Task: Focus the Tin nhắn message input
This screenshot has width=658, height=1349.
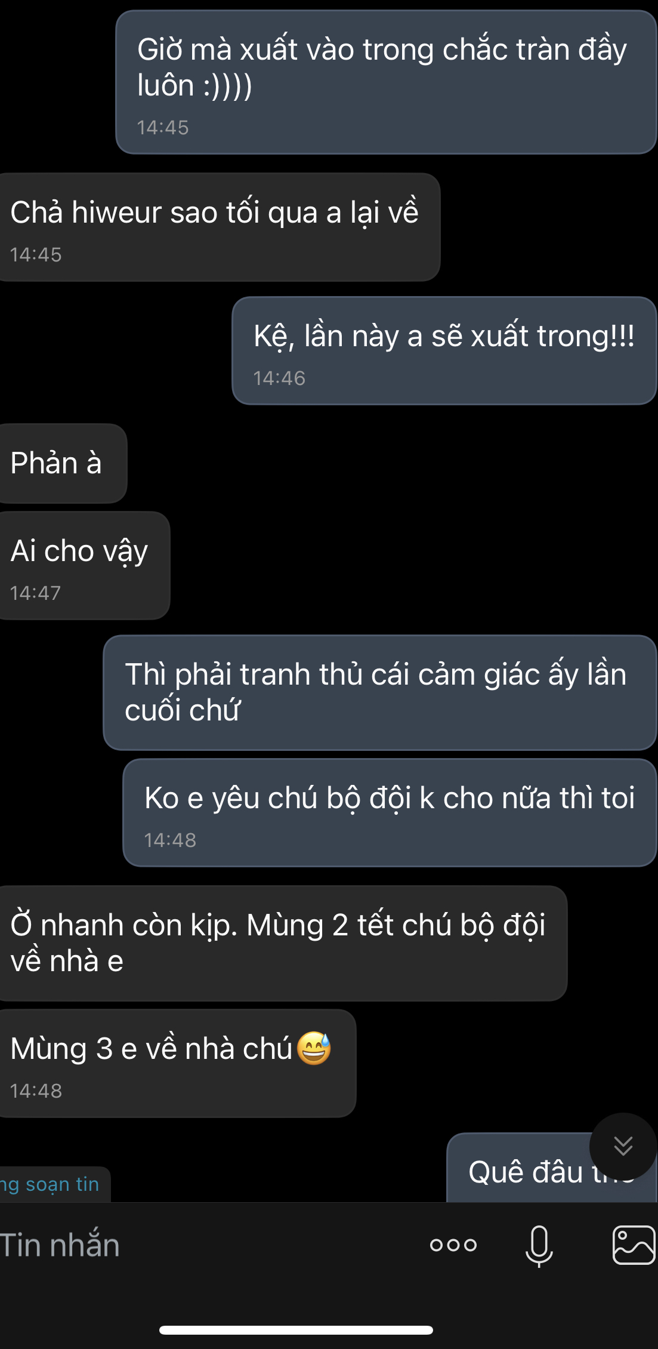Action: click(x=203, y=1246)
